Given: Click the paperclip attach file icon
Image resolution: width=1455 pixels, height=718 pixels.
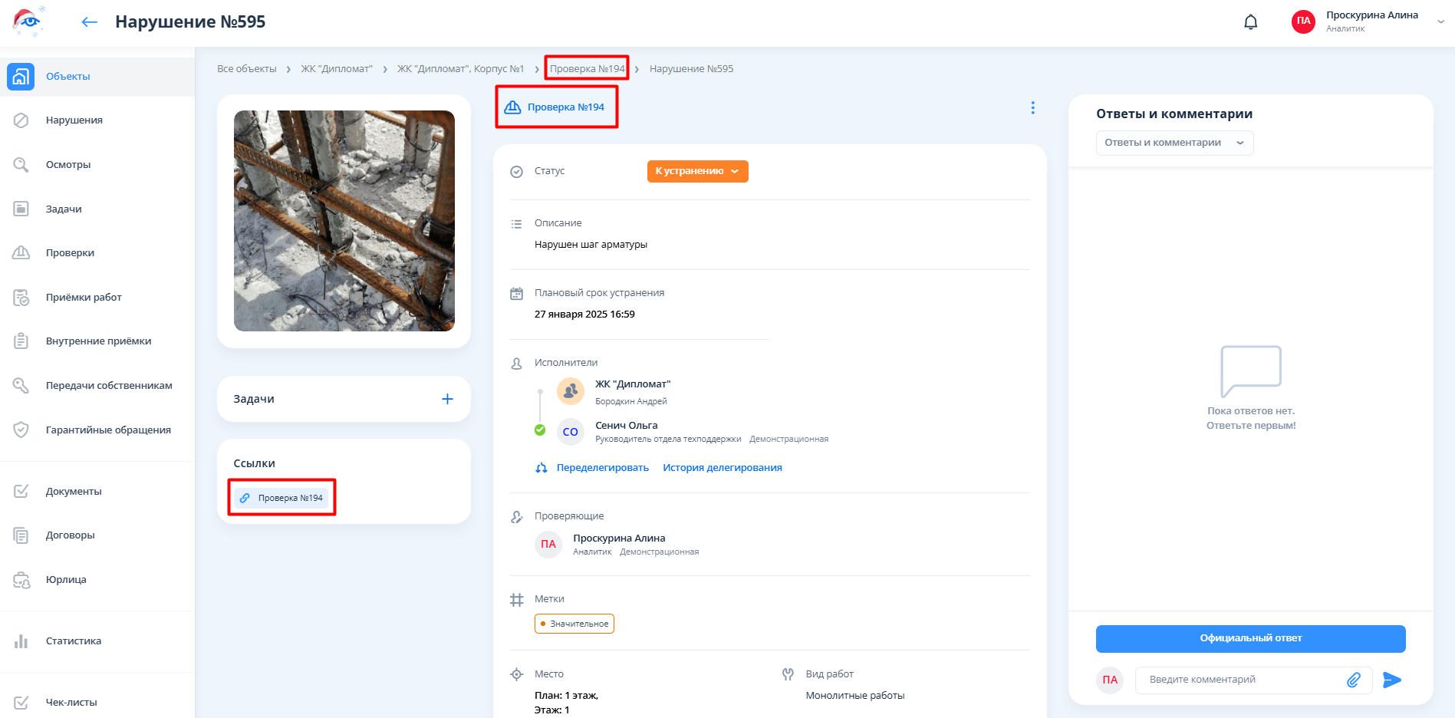Looking at the screenshot, I should coord(1354,680).
